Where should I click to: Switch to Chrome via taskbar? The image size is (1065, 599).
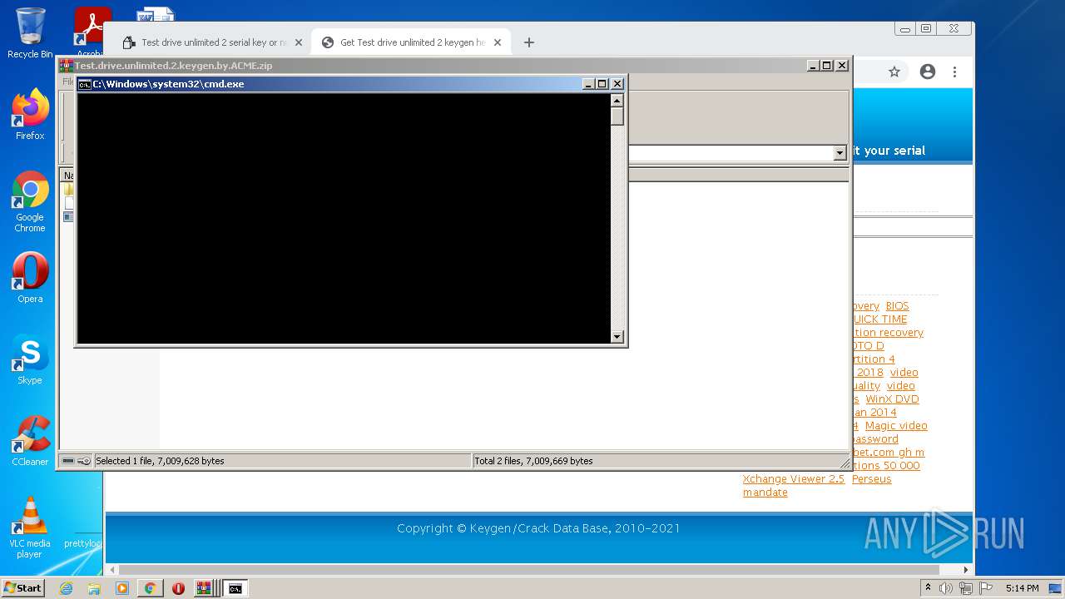point(150,588)
